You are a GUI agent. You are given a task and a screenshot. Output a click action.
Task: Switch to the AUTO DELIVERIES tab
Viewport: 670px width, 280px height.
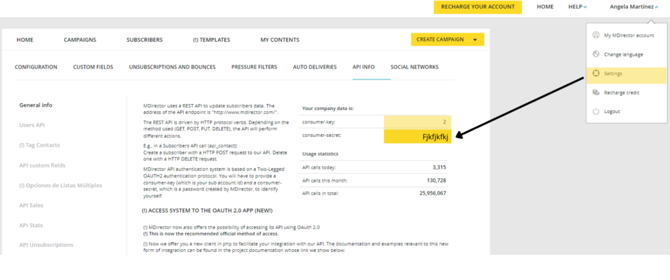315,67
